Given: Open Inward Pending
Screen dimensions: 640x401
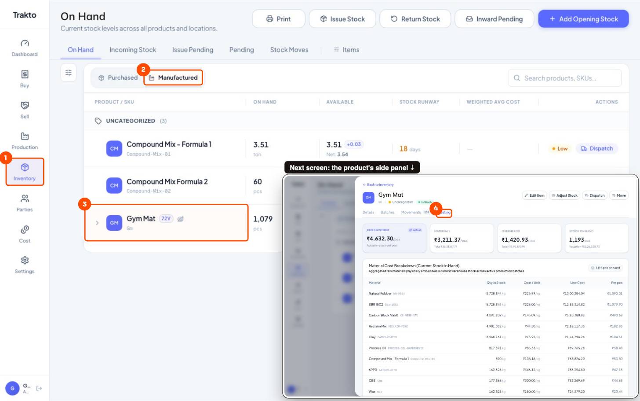Looking at the screenshot, I should [x=494, y=19].
